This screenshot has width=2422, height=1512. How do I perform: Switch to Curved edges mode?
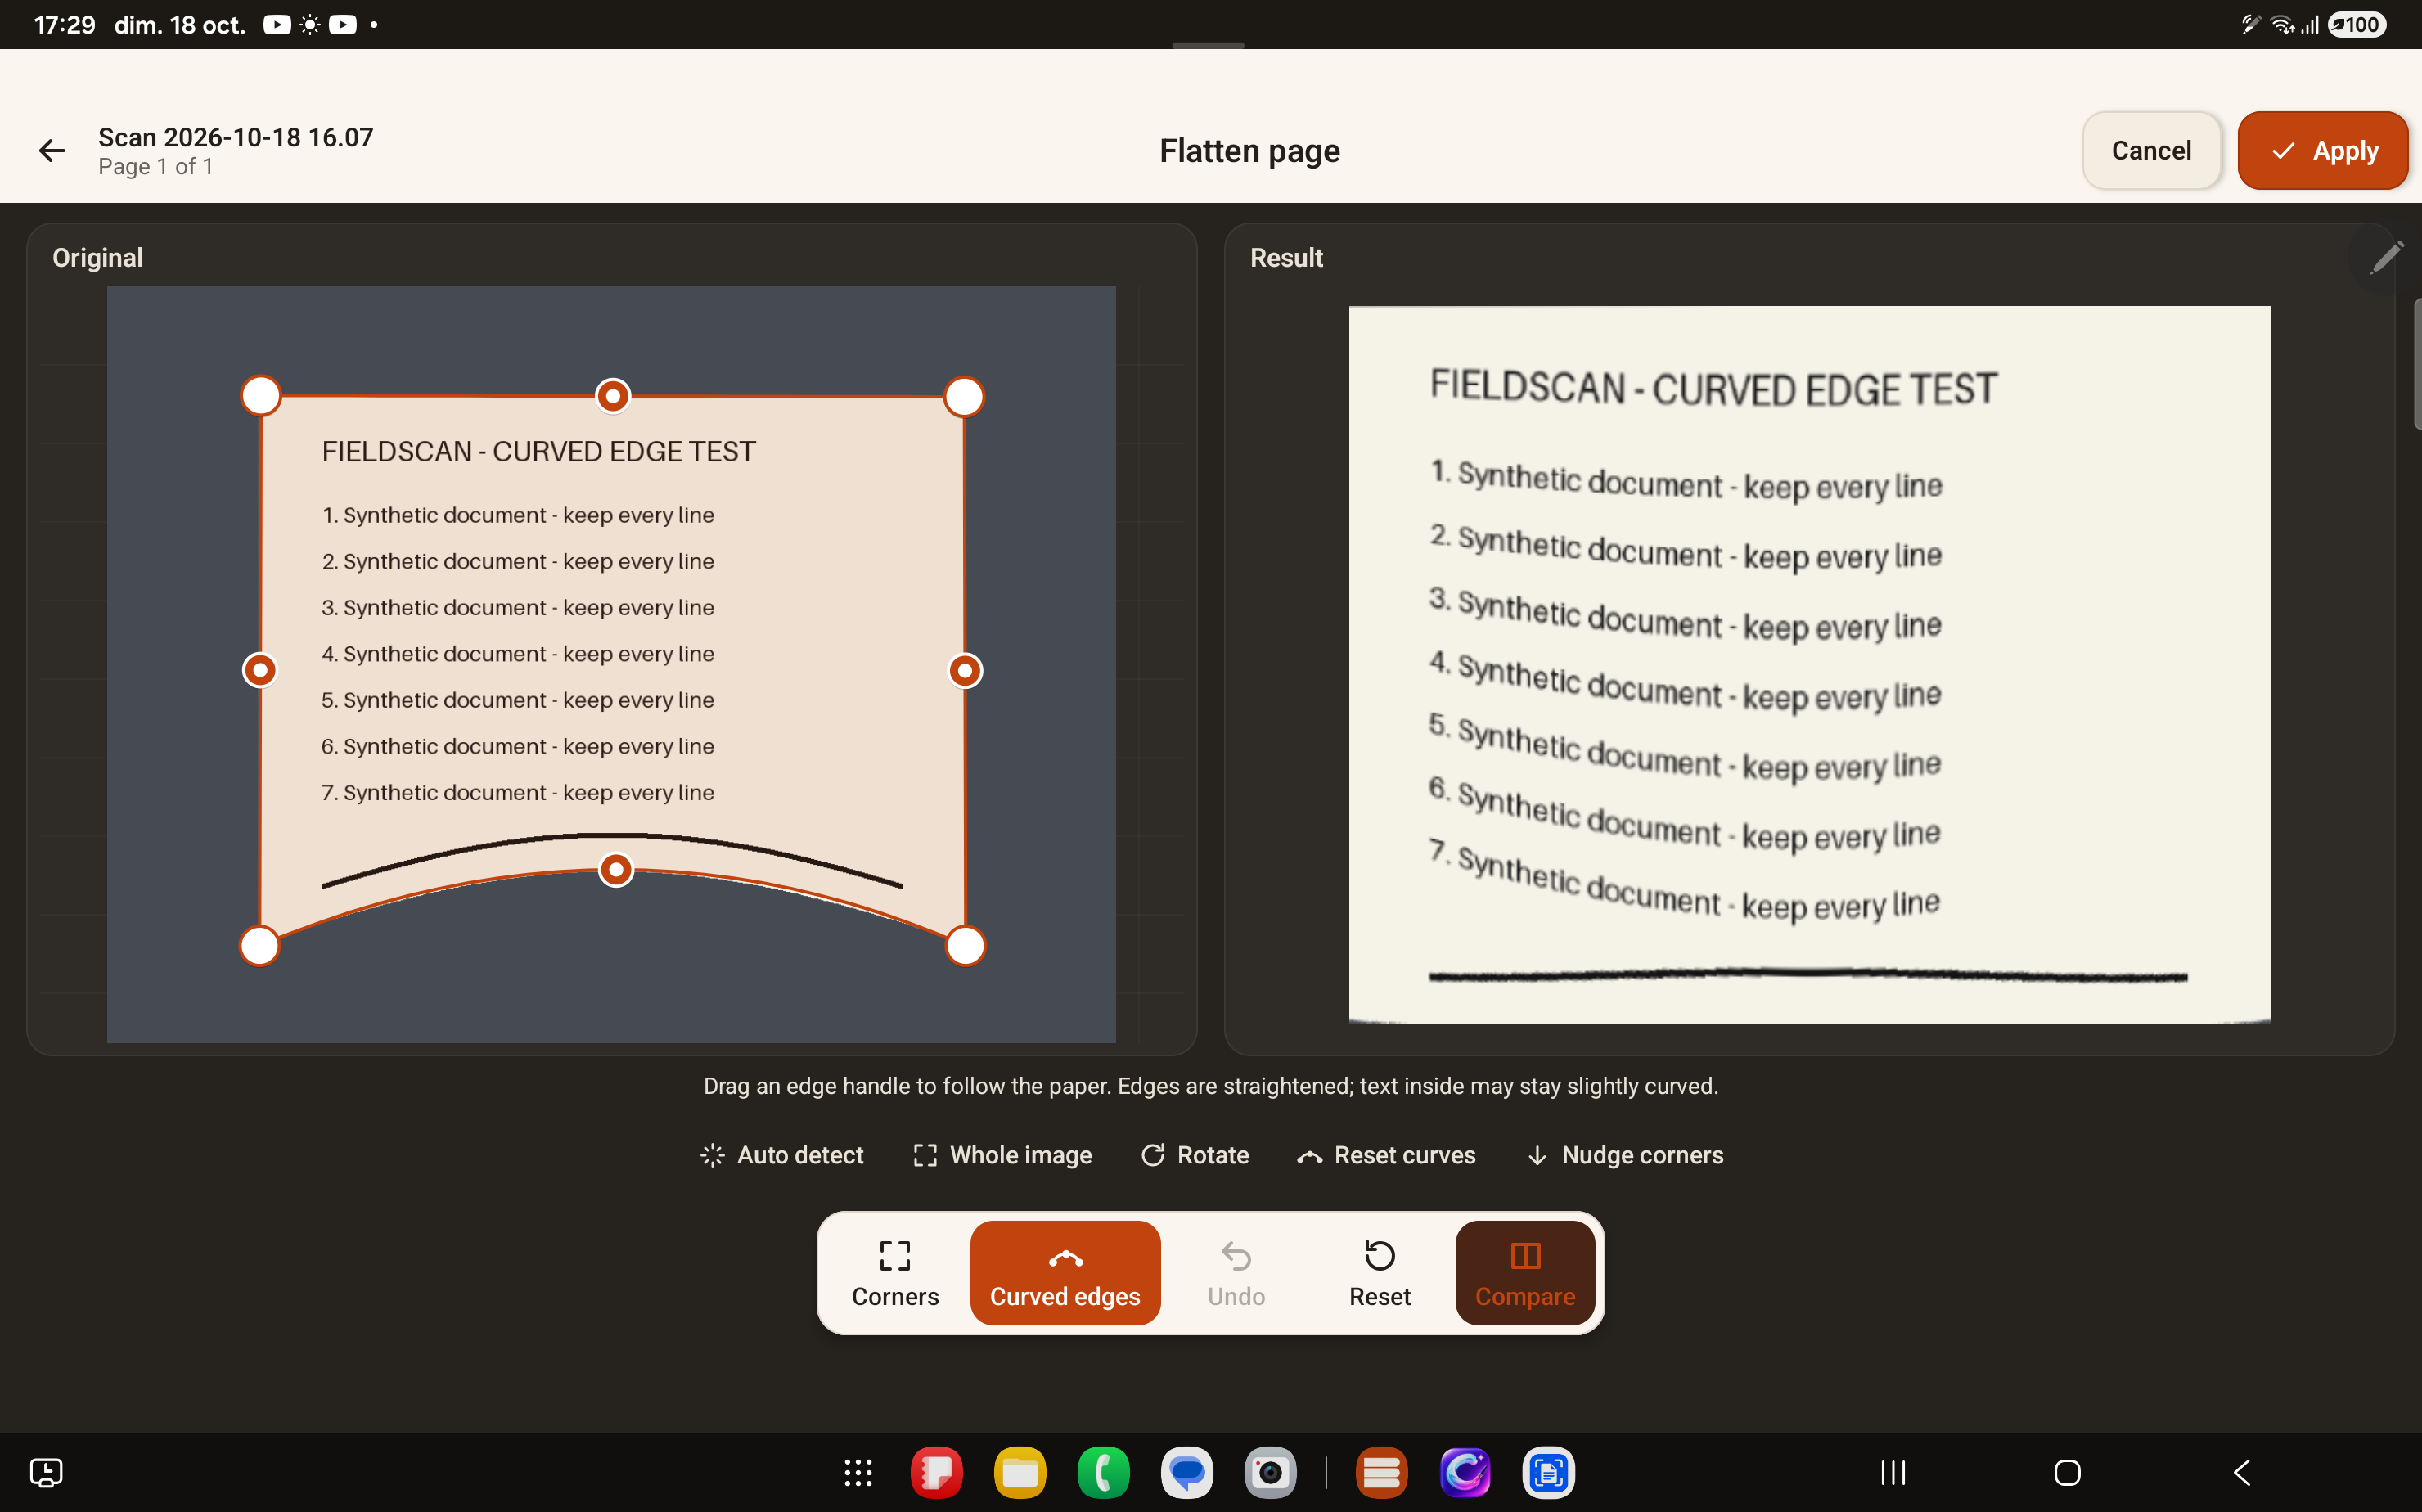tap(1065, 1273)
